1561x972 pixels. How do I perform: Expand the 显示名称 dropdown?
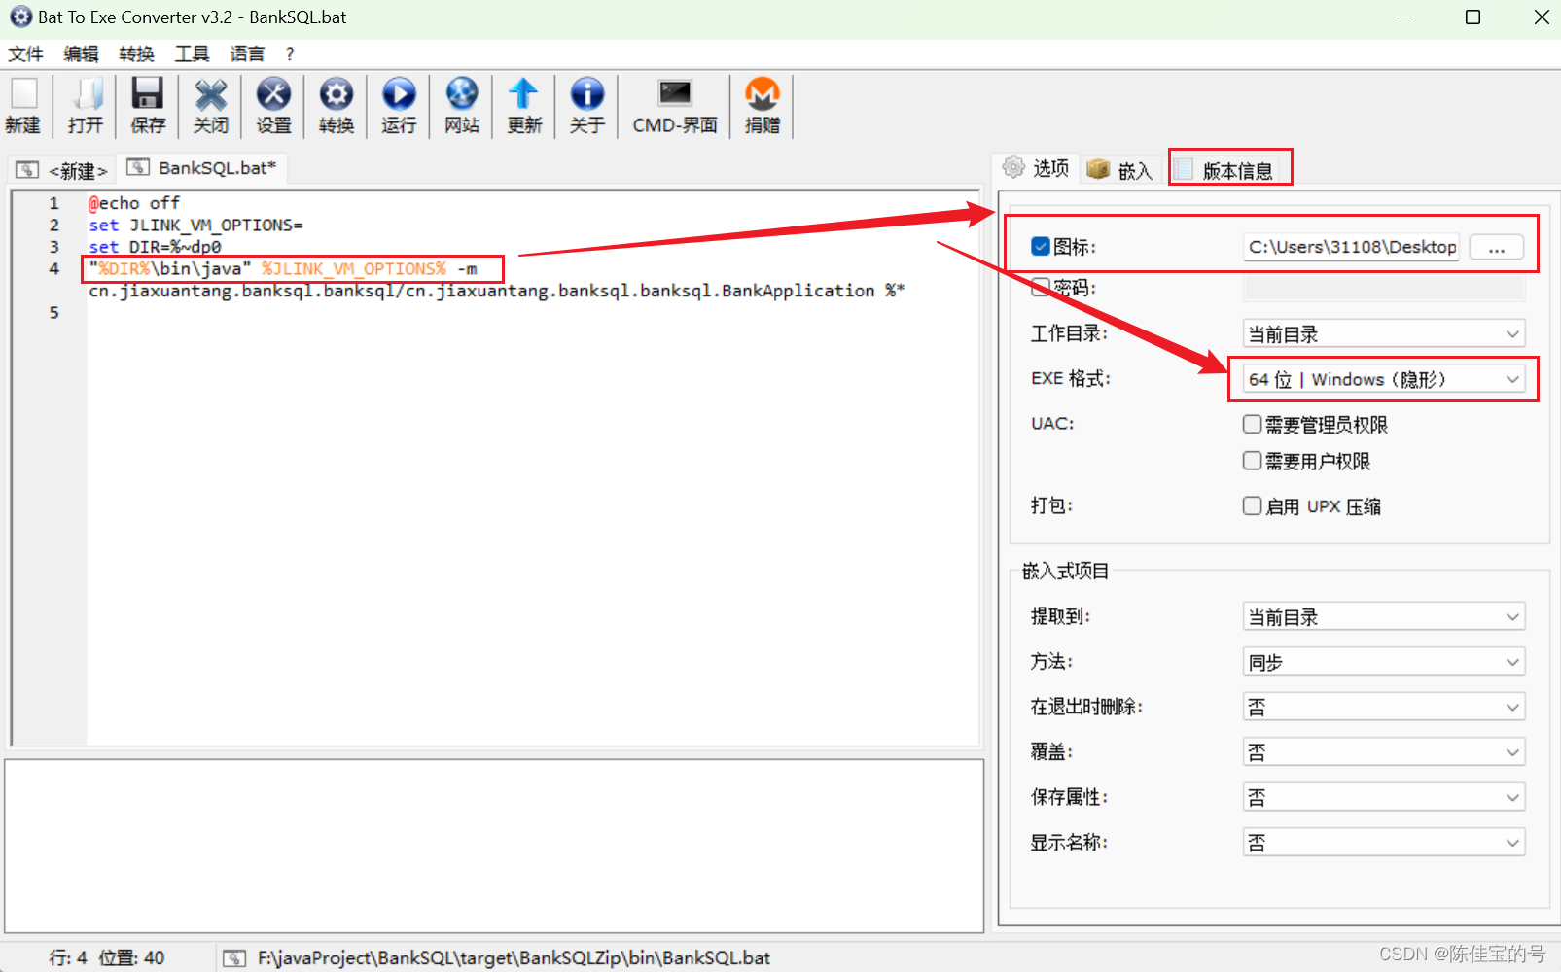tap(1384, 842)
